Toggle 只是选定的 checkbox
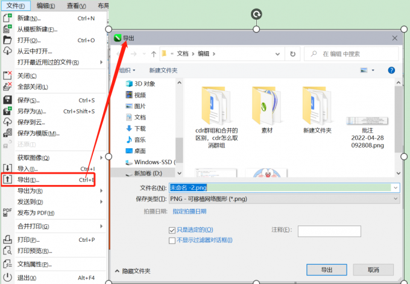Screen dimensions: 410x284 pos(172,230)
